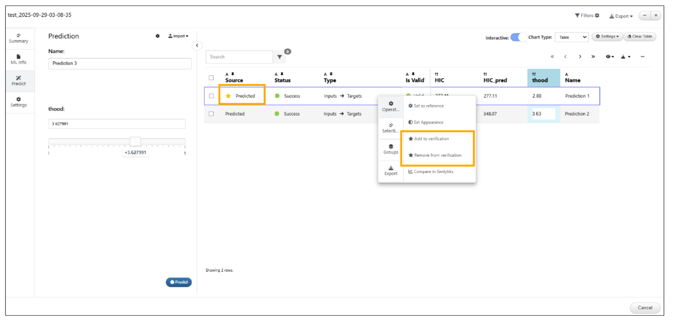The image size is (696, 329).
Task: Click the thood slider handle
Action: [135, 141]
